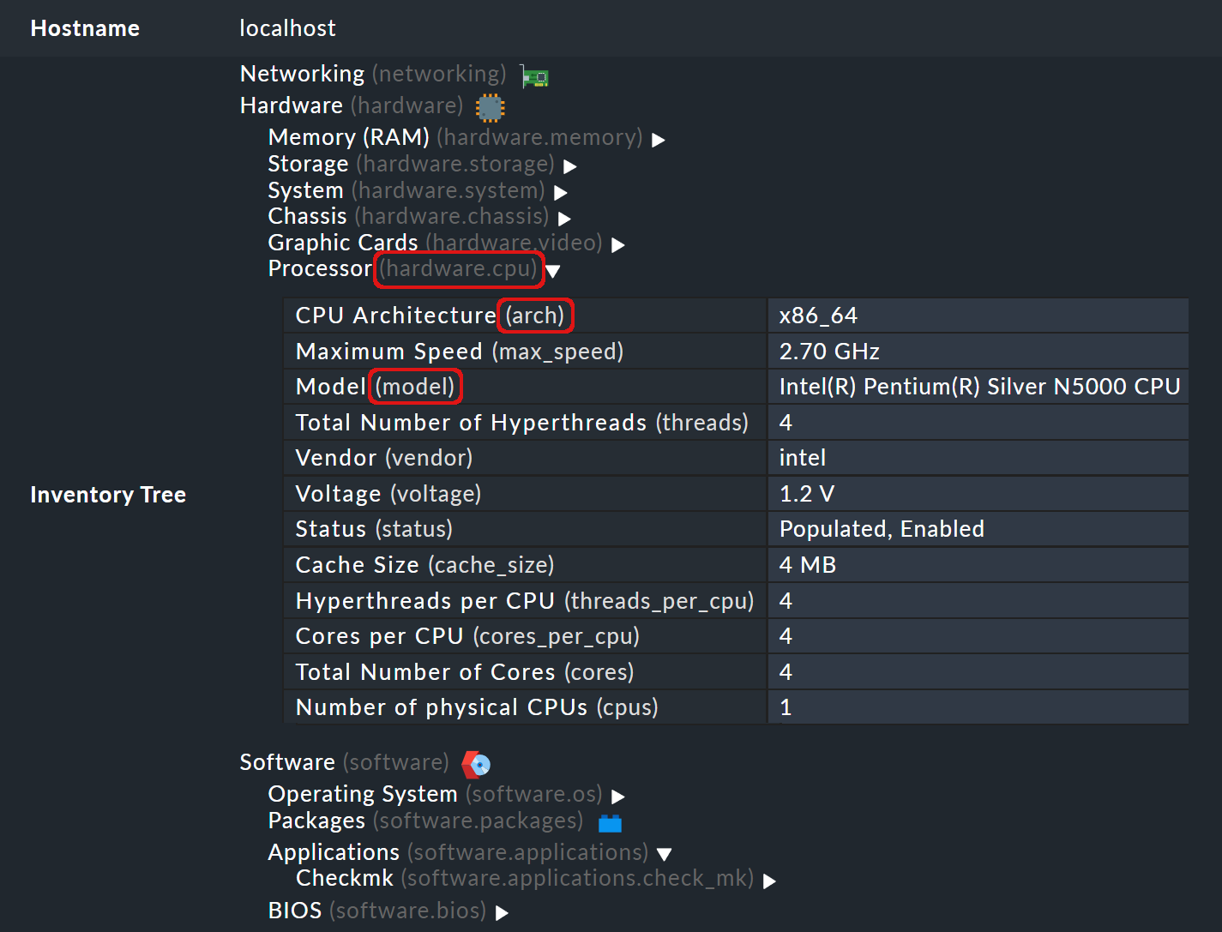Screen dimensions: 1222x932
Task: Select the highlighted (arch) label
Action: point(535,316)
